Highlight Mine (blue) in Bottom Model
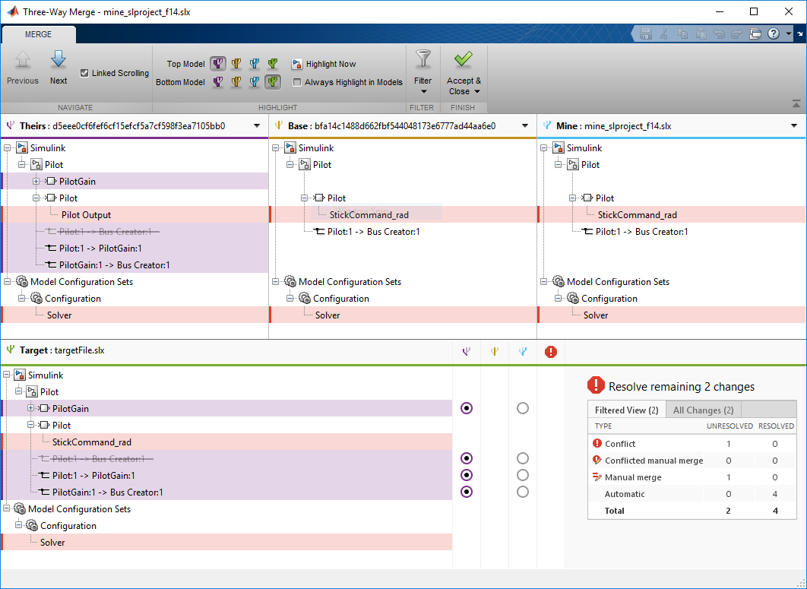This screenshot has height=589, width=807. pyautogui.click(x=255, y=82)
